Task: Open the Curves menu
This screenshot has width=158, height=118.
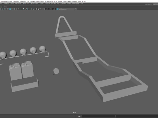Action: click(x=41, y=4)
